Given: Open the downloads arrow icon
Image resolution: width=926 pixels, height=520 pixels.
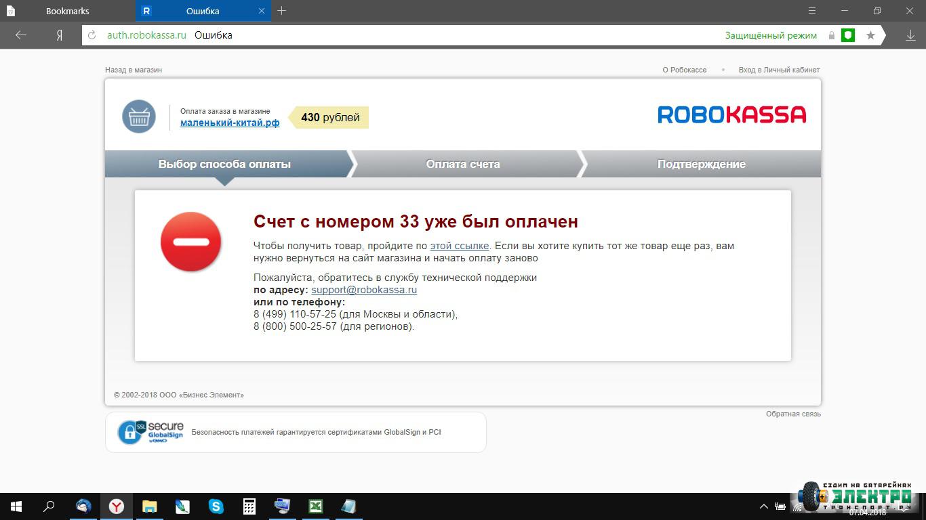Looking at the screenshot, I should pyautogui.click(x=910, y=35).
